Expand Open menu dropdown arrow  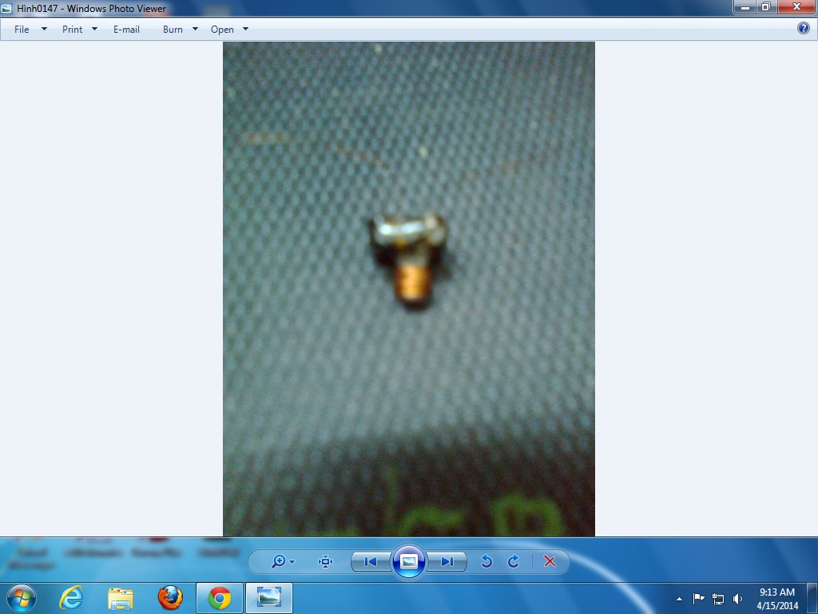(246, 29)
